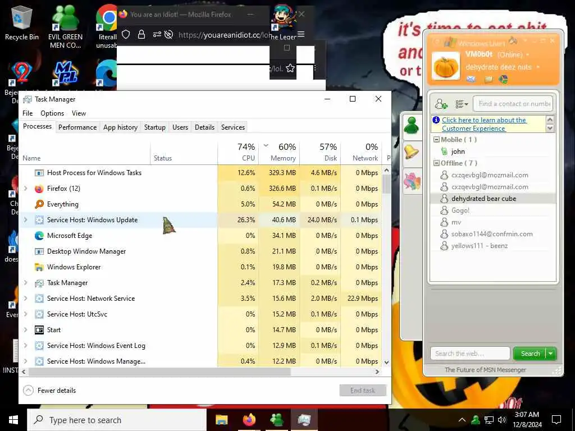Select the Everything process icon
Image resolution: width=575 pixels, height=431 pixels.
[x=39, y=204]
